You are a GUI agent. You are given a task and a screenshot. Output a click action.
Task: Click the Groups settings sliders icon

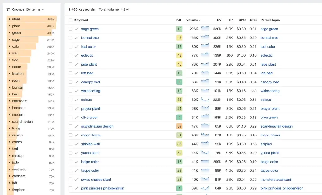tap(8, 9)
